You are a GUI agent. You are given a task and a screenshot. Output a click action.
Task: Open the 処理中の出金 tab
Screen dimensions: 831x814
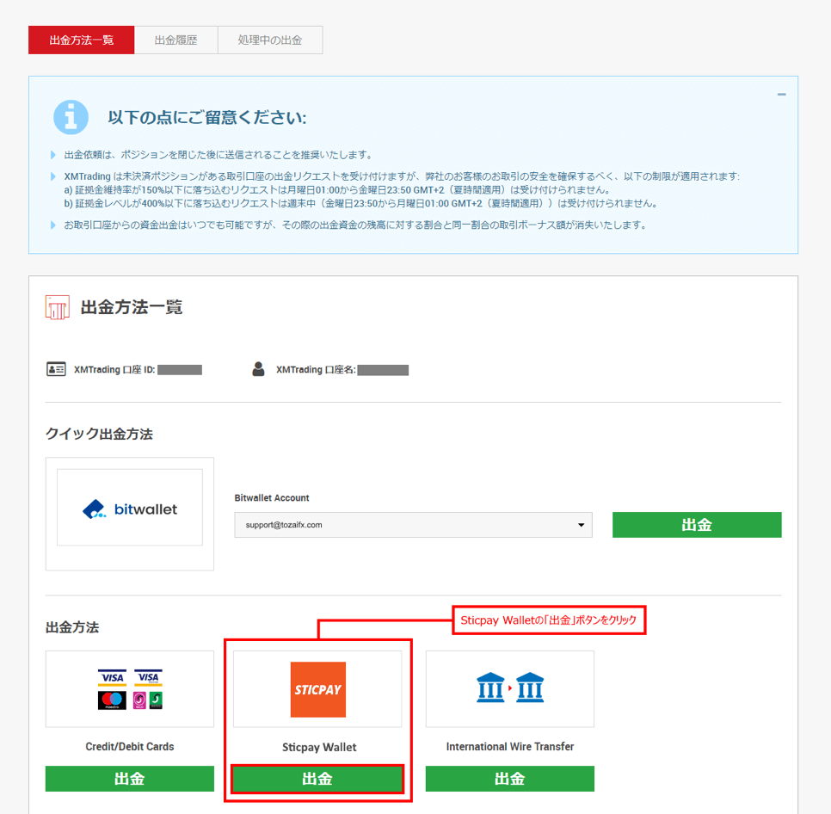coord(270,40)
